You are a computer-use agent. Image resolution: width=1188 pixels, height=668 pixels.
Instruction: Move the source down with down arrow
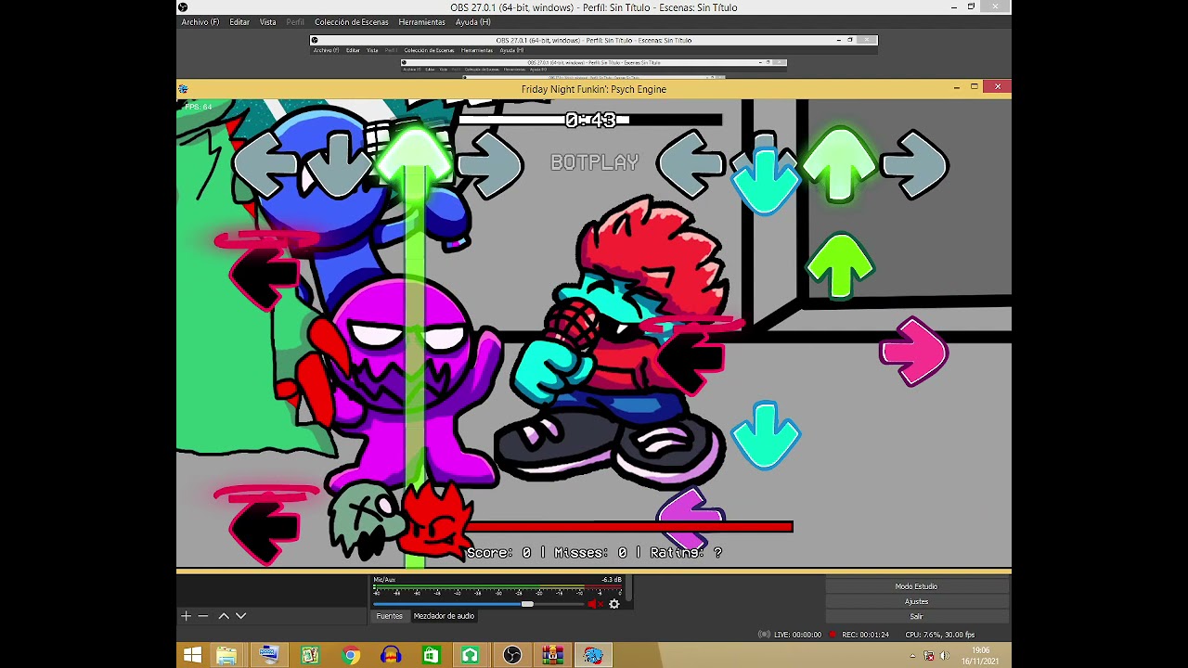coord(240,616)
